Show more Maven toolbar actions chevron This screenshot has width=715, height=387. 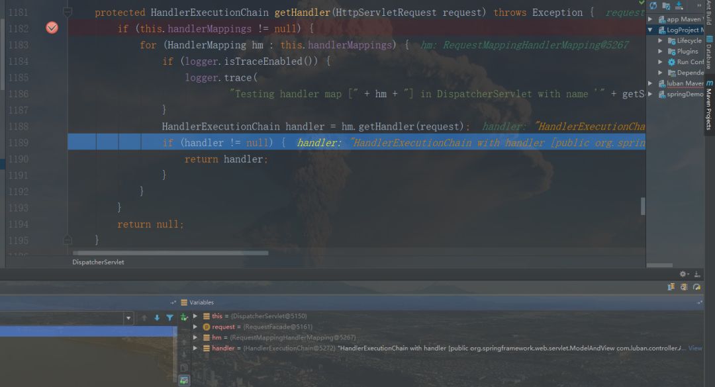coord(698,5)
